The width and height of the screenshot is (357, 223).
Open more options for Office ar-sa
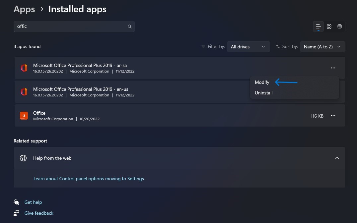click(x=333, y=68)
